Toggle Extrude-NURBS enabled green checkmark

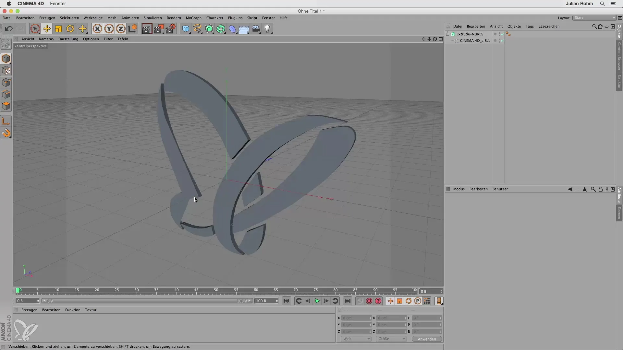point(502,34)
